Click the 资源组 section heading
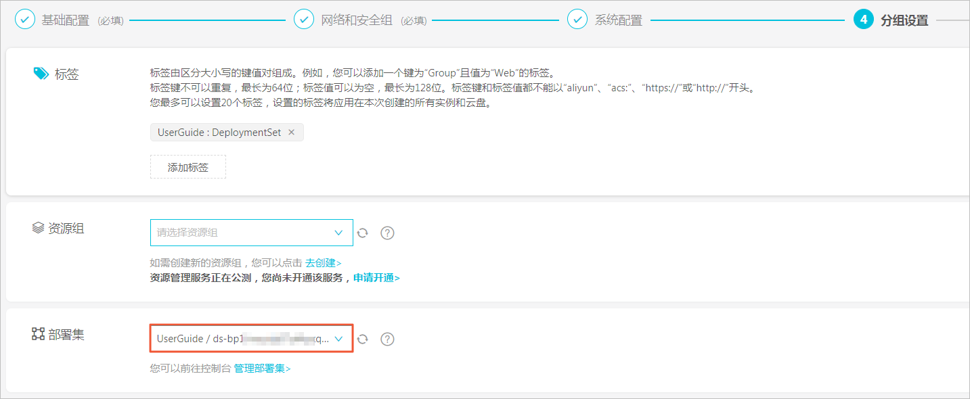The width and height of the screenshot is (970, 399). click(66, 229)
